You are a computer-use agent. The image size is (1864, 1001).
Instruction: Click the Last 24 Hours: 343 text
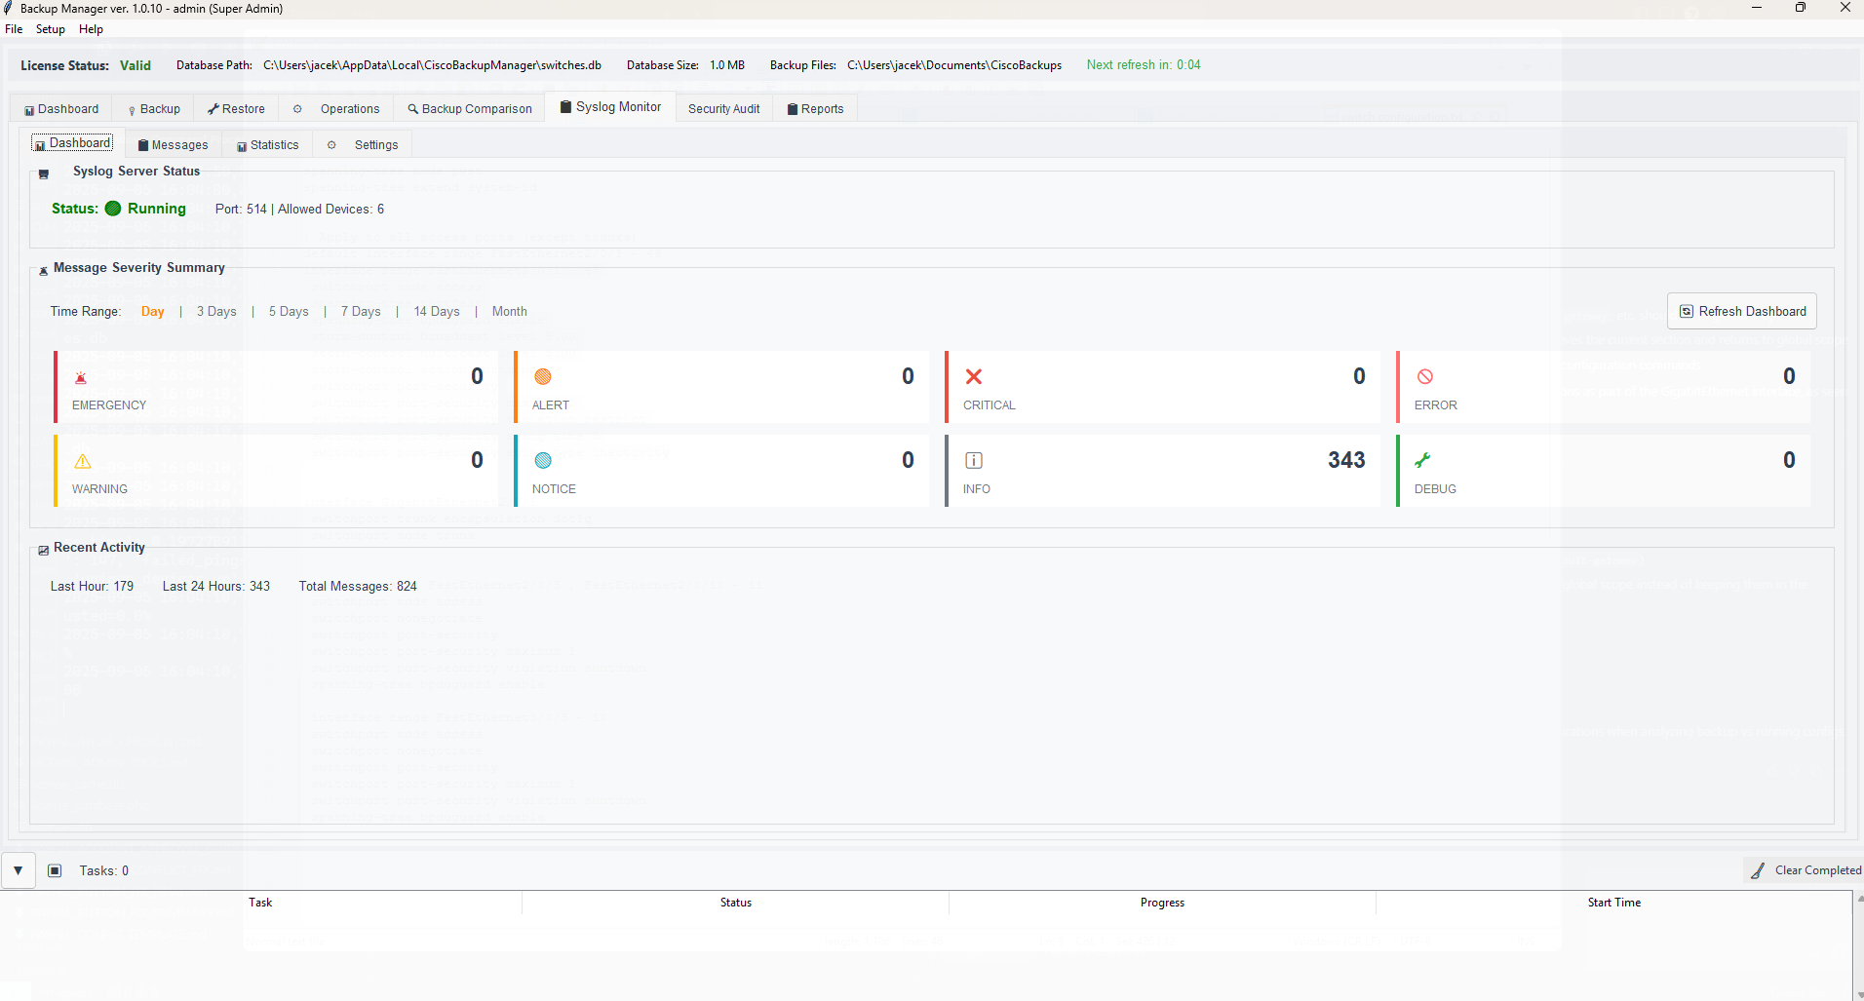click(216, 587)
